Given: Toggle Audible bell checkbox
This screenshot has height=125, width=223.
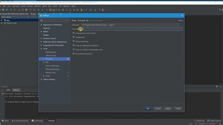Looking at the screenshot, I should tap(74, 37).
